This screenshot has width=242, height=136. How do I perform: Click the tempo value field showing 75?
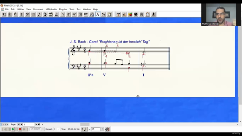[x=96, y=129]
